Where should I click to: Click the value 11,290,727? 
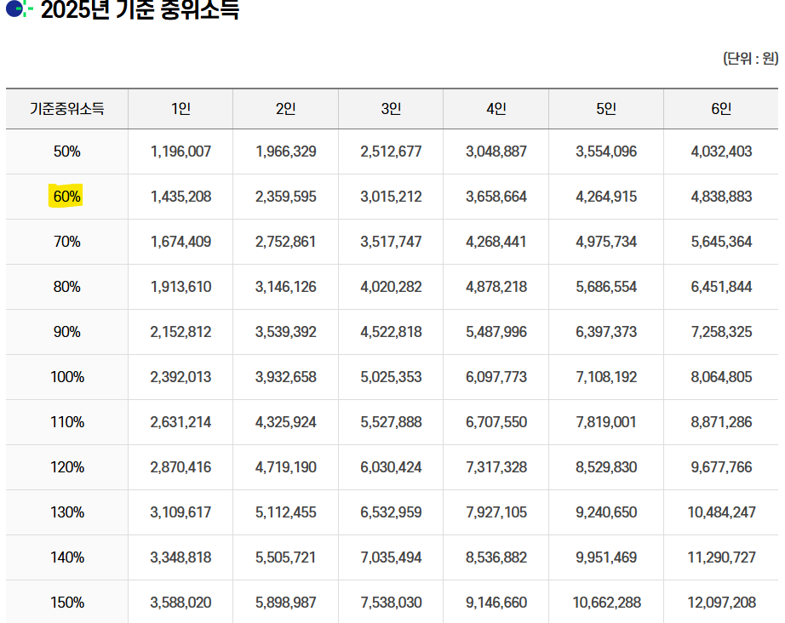click(721, 557)
